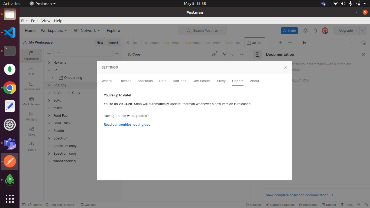This screenshot has width=370, height=208.
Task: Toggle the Online status indicator
Action: pyautogui.click(x=35, y=205)
